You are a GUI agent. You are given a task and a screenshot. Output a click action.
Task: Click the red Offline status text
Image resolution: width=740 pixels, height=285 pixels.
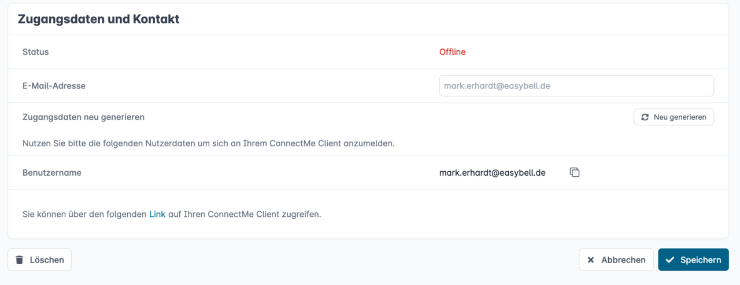(x=452, y=52)
